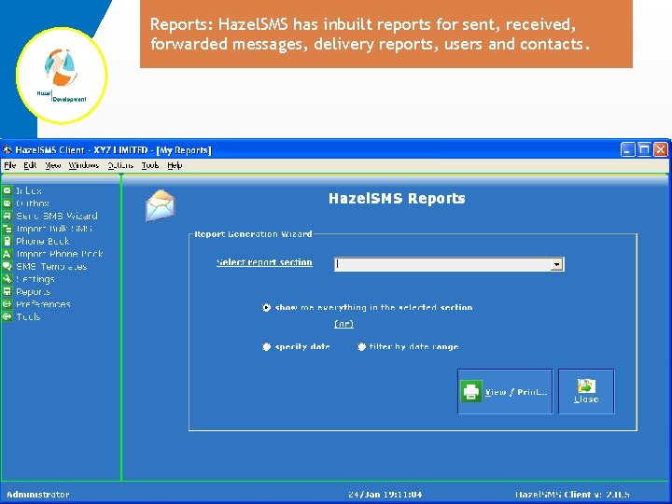Click the Outbox envelope icon
Screen dimensions: 672x504
tap(7, 203)
